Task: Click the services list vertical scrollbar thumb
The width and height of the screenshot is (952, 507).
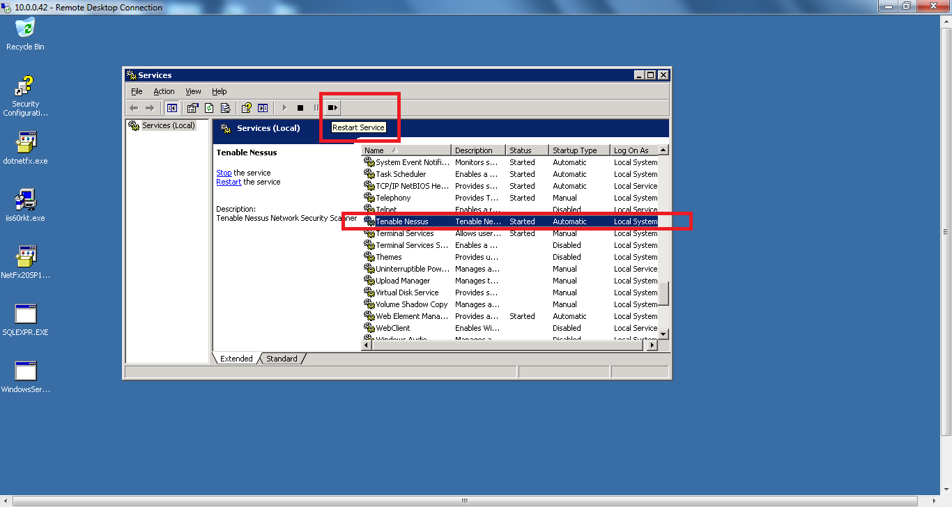Action: pos(663,292)
